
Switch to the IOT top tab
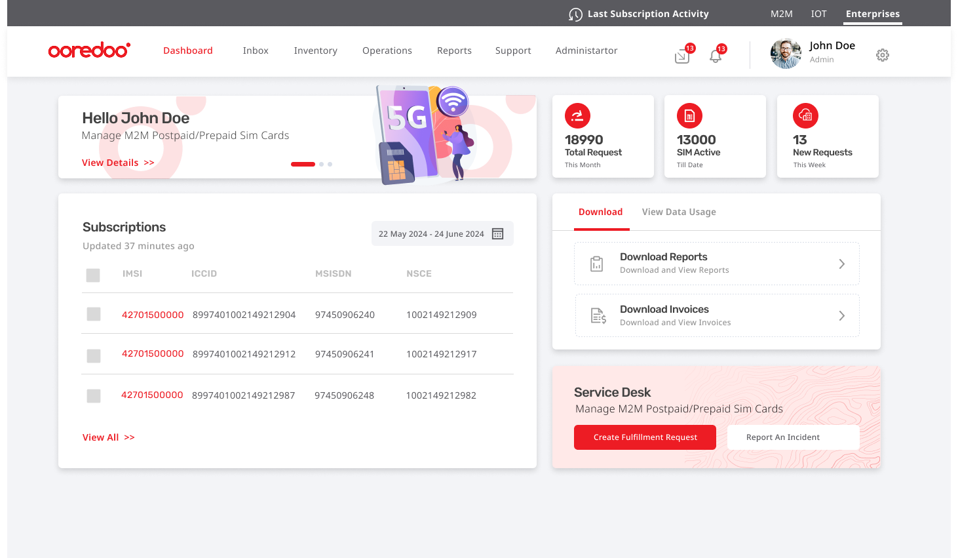819,14
